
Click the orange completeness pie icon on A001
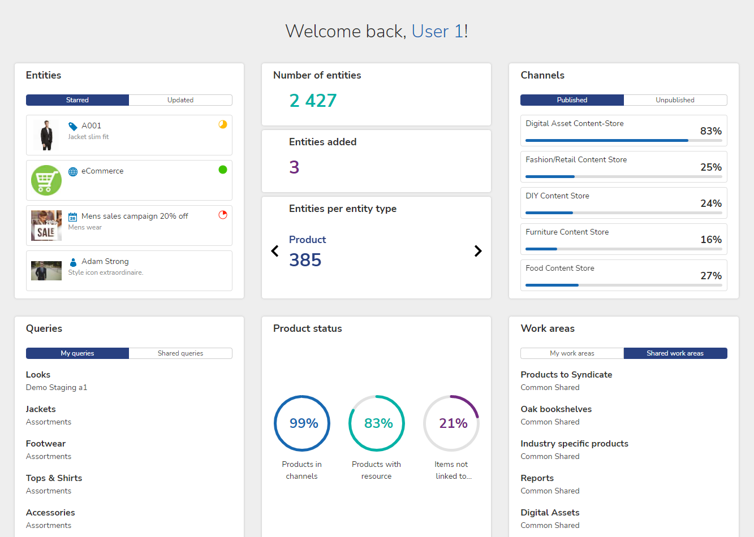coord(223,124)
